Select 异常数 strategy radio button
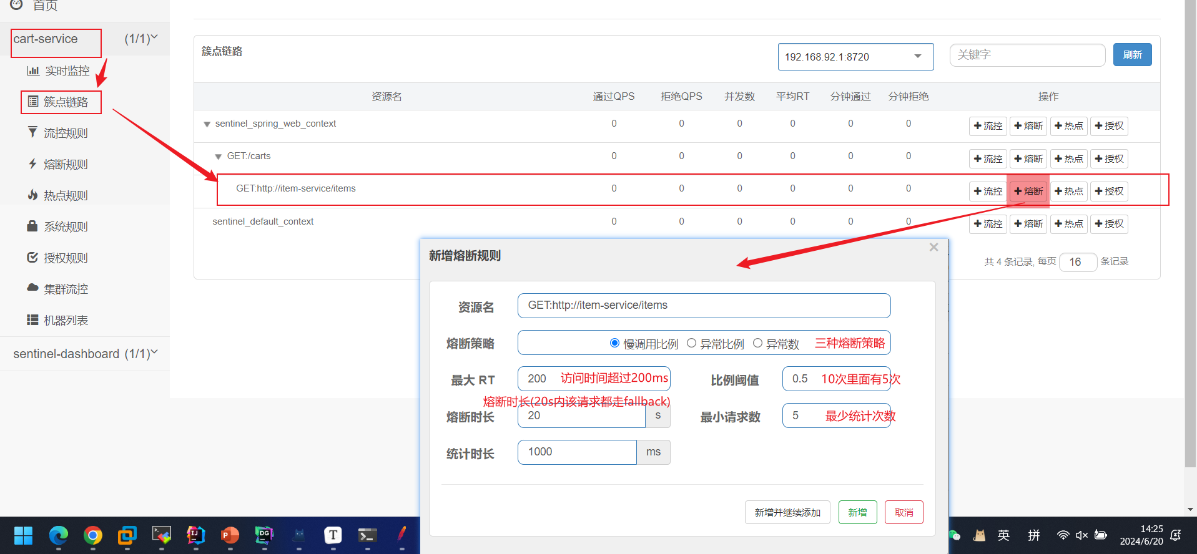This screenshot has height=554, width=1197. pos(757,343)
